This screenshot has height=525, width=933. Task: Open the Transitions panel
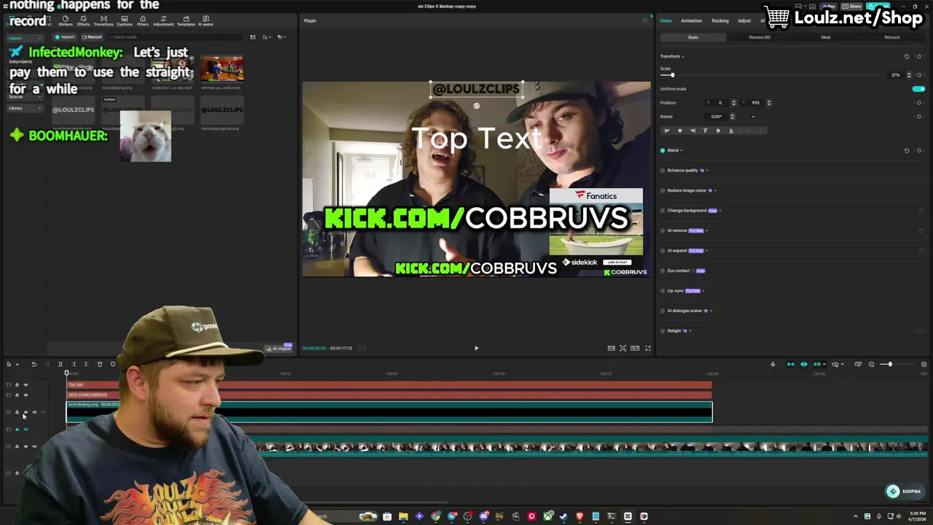[104, 20]
